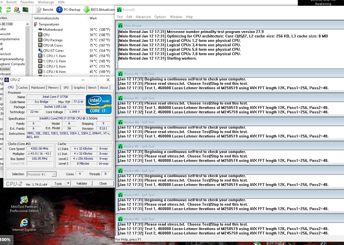Open the Test menu in Prime95
This screenshot has width=344, height=245.
(120, 17)
